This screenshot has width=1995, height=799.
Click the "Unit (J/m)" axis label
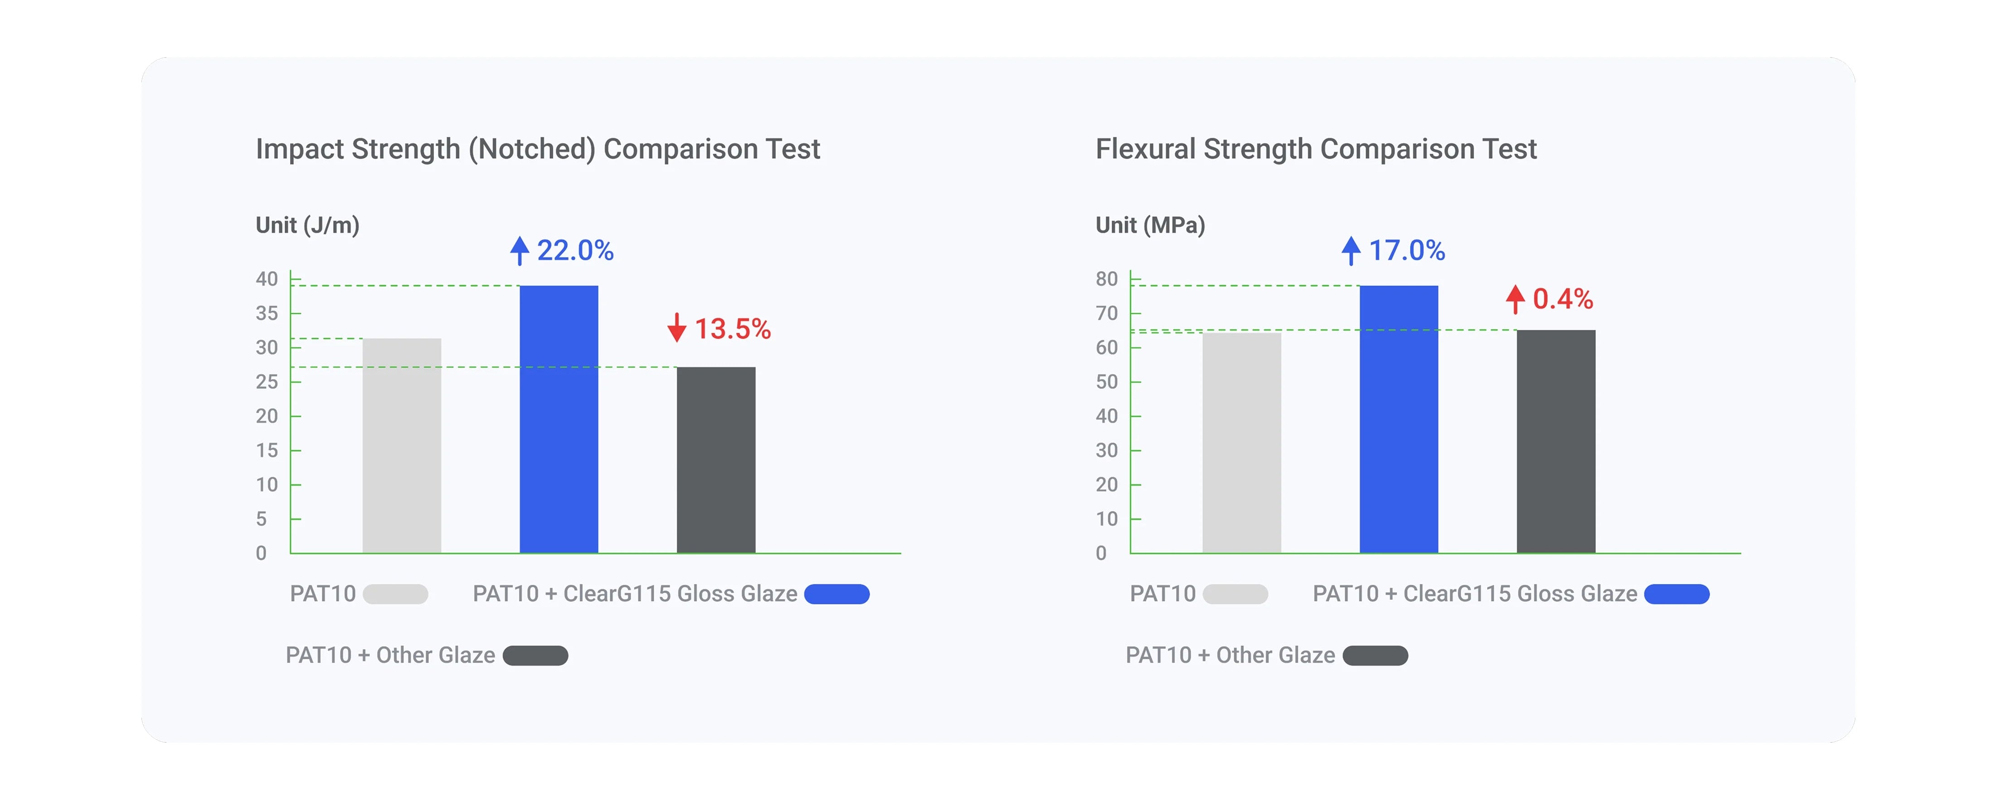click(307, 225)
